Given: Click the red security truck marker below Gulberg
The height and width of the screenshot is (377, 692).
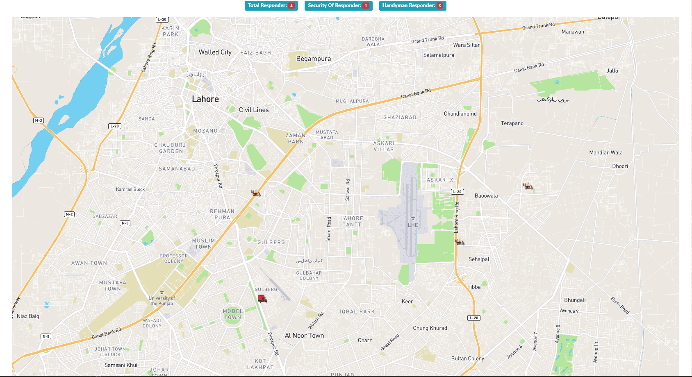Looking at the screenshot, I should [x=262, y=299].
